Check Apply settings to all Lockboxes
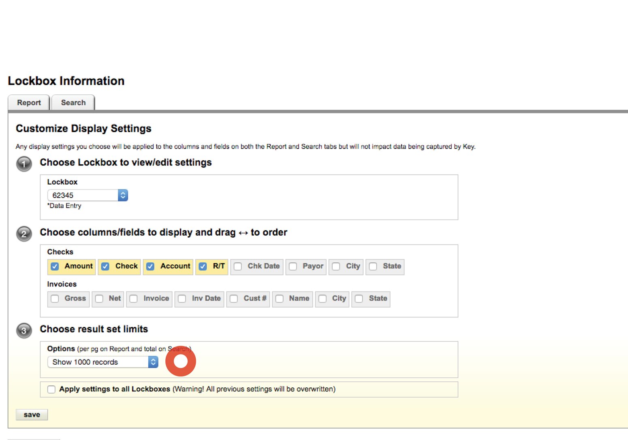 [x=51, y=389]
